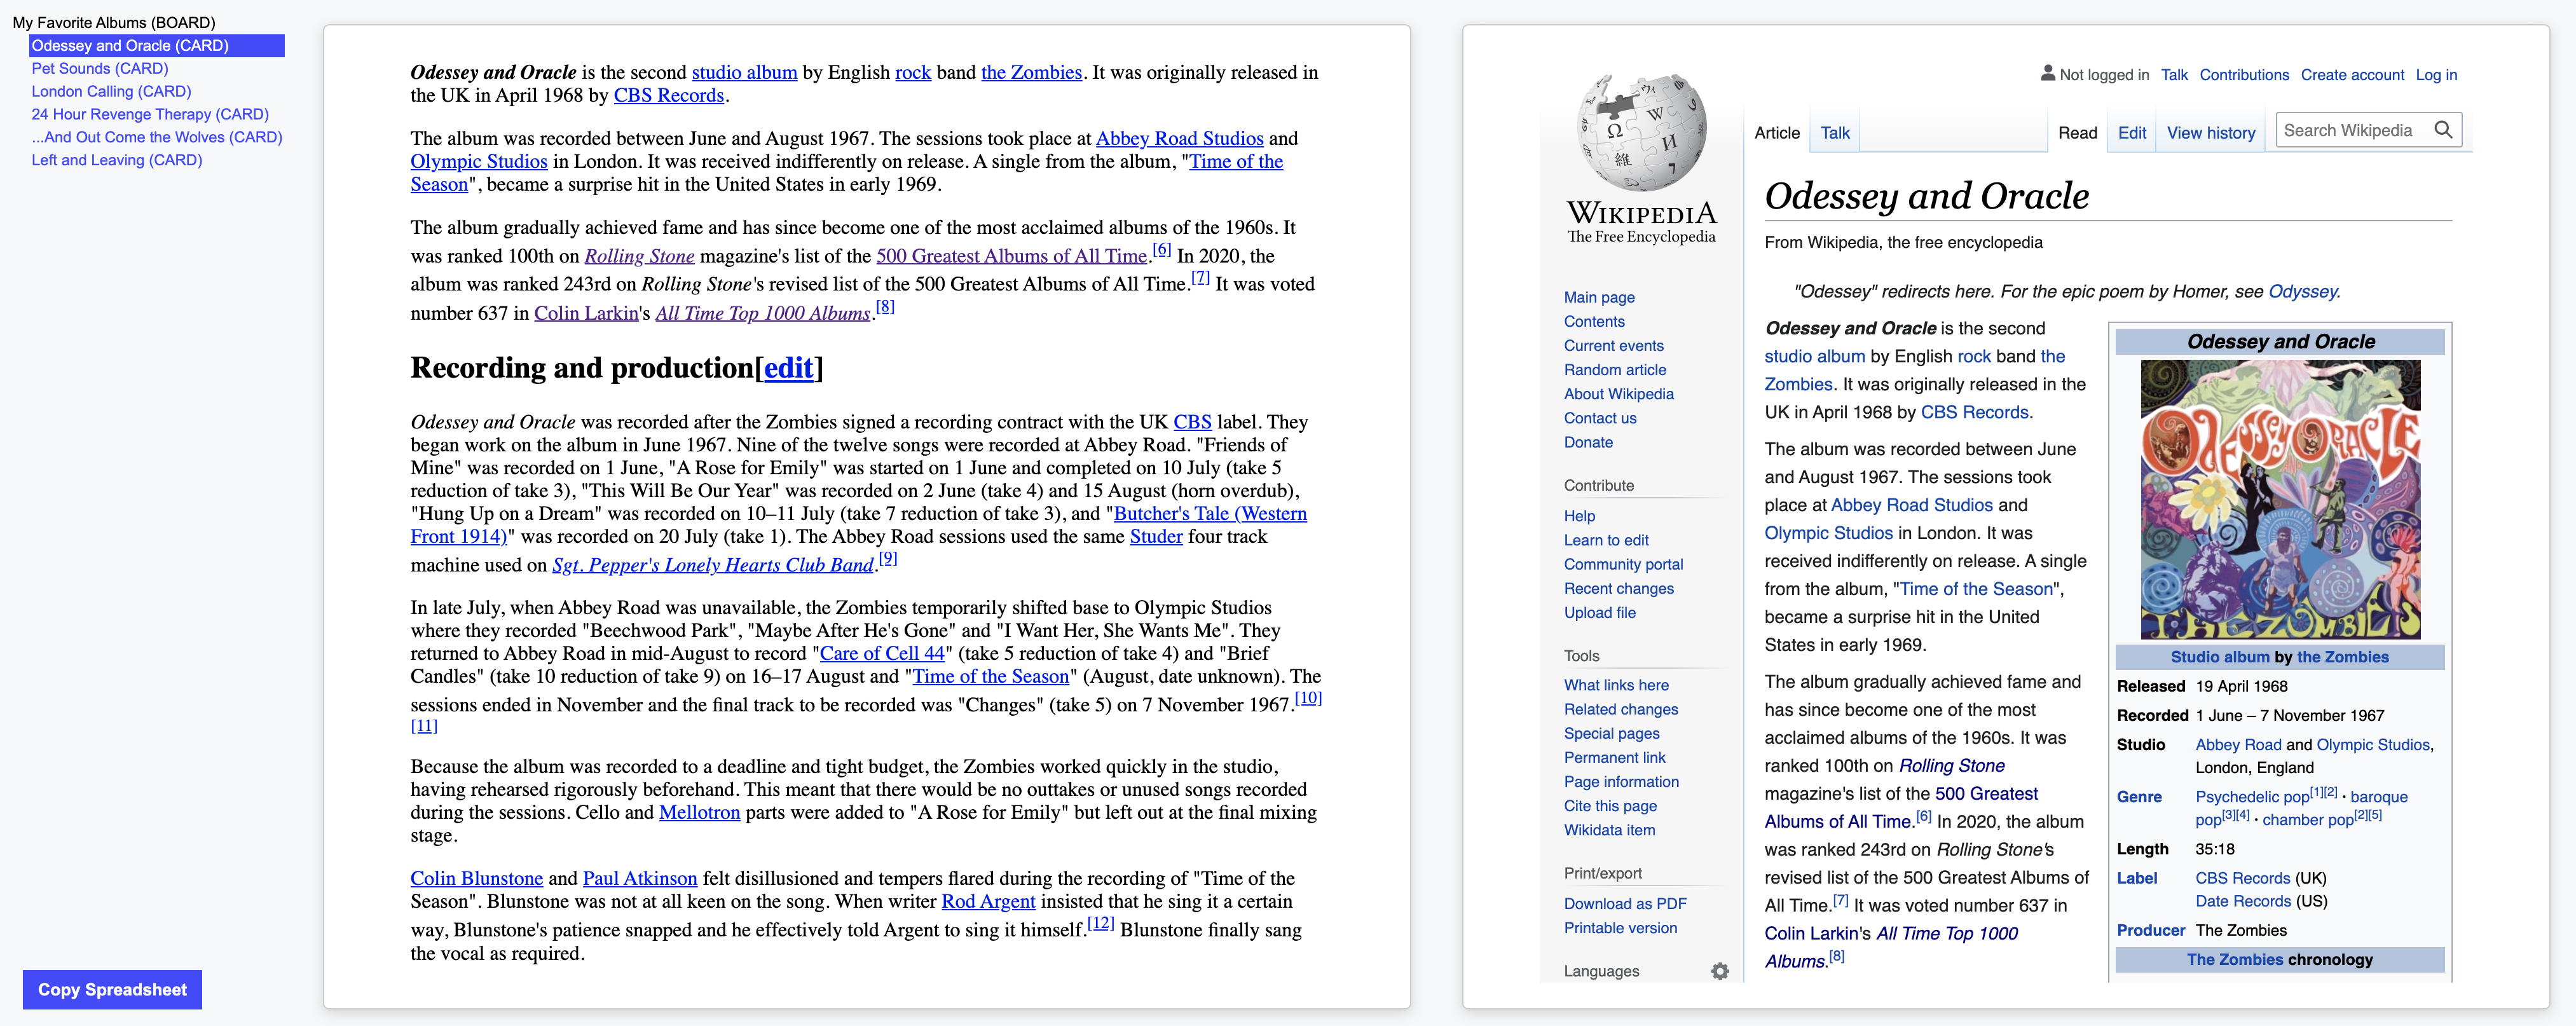Click the Donate link
This screenshot has height=1026, width=2576.
(x=1587, y=442)
